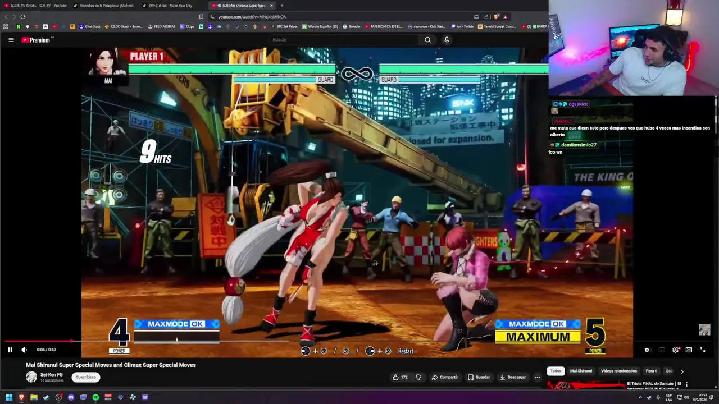
Task: Open the Brave Shields icon
Action: (x=497, y=17)
